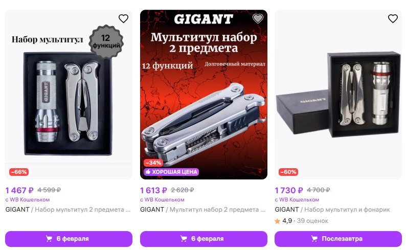Add the 1 467 ₽ multitool set to favorites
The height and width of the screenshot is (250, 406).
pyautogui.click(x=123, y=18)
